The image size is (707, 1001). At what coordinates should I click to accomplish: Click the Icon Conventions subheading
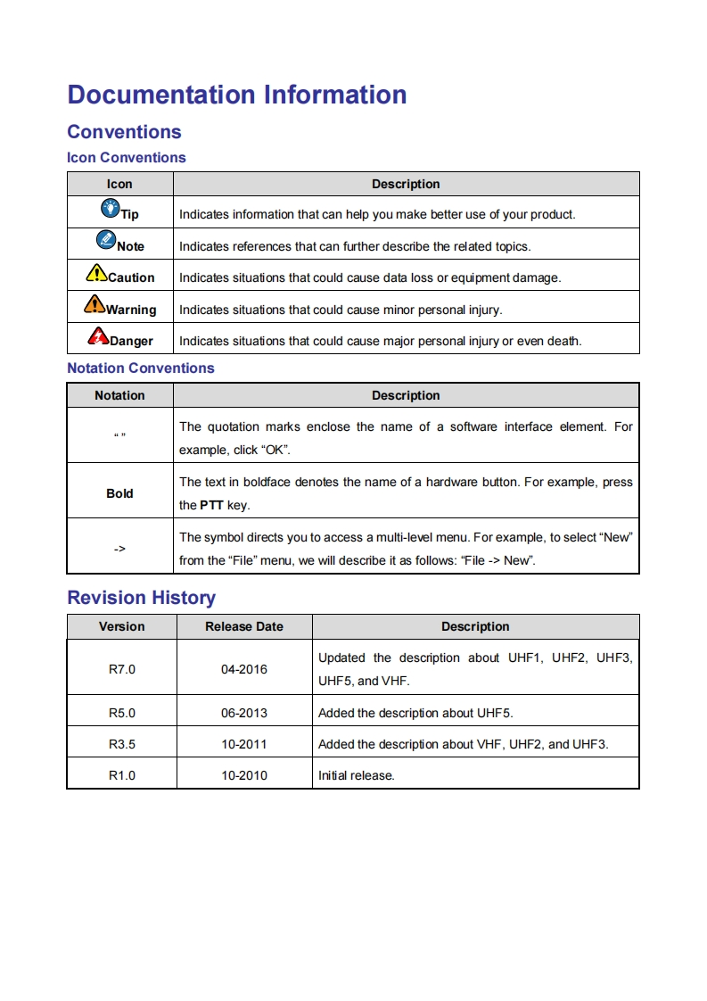(x=127, y=158)
